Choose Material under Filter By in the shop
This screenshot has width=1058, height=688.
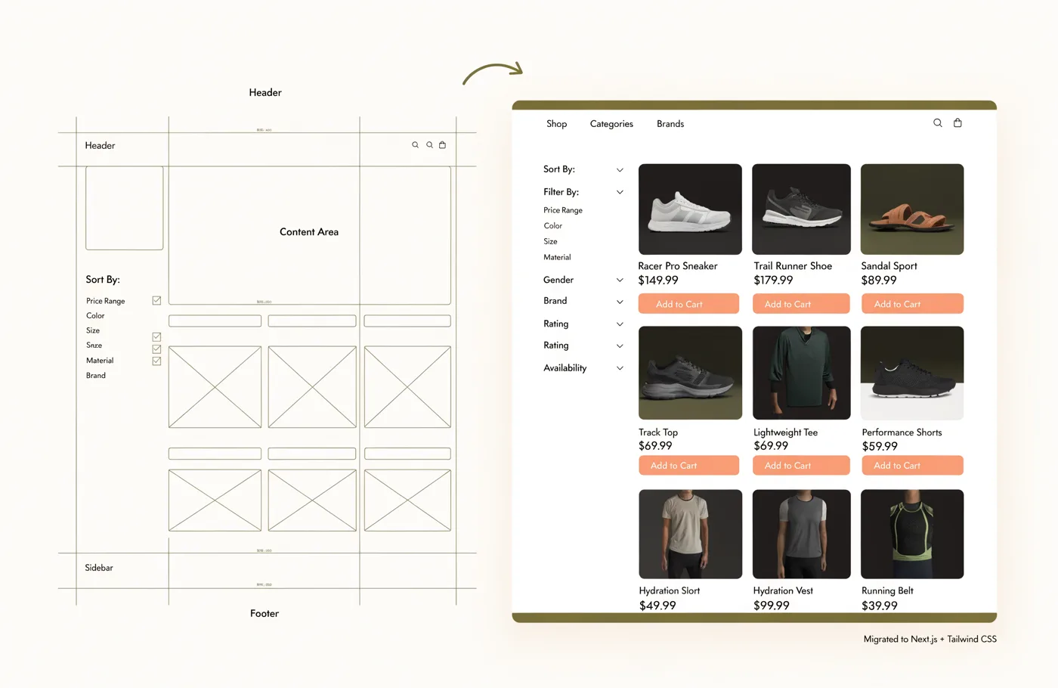[557, 257]
